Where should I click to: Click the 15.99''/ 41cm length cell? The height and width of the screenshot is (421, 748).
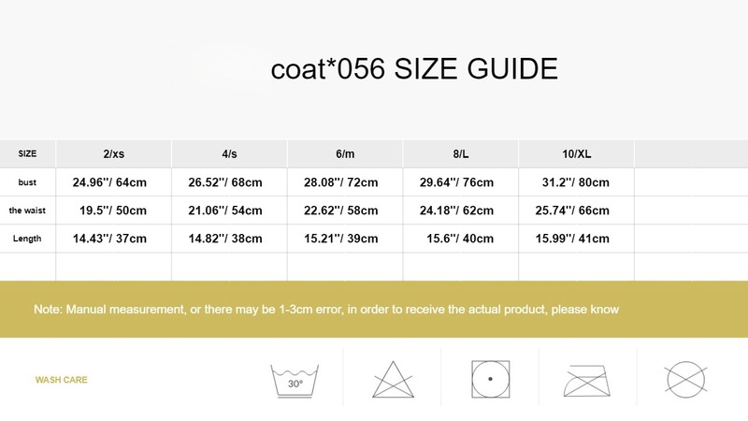click(577, 239)
